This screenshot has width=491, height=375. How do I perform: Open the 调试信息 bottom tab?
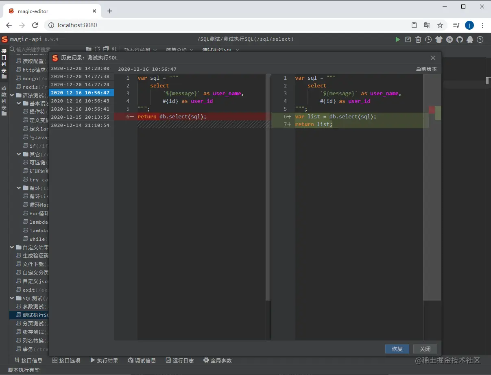coord(142,360)
